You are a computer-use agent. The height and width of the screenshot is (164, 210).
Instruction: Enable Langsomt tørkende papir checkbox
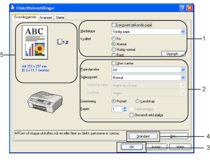point(114,25)
